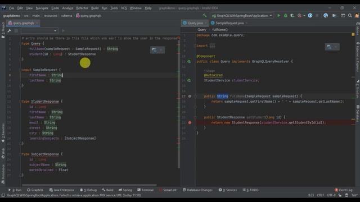This screenshot has height=202, width=360.
Task: Collapse the type SubjectResponse block
Action: [x=21, y=154]
